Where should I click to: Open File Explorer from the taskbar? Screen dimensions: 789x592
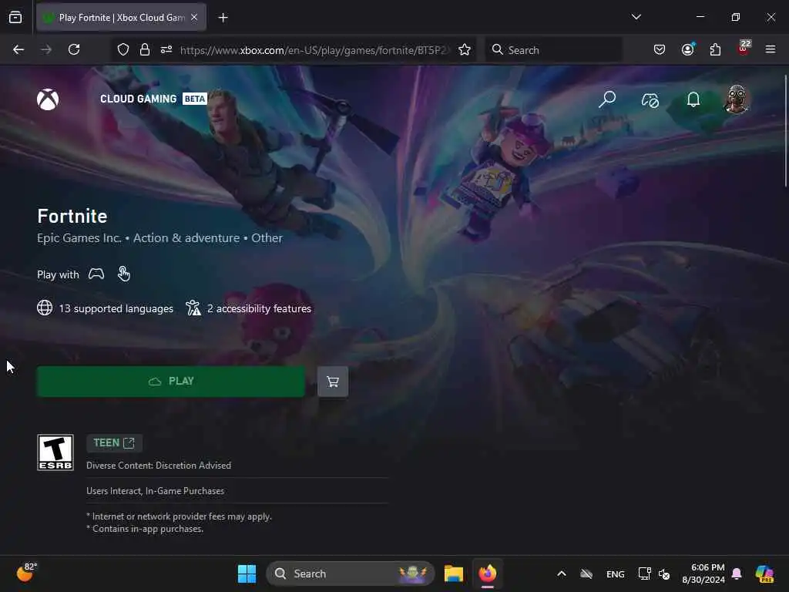tap(453, 573)
